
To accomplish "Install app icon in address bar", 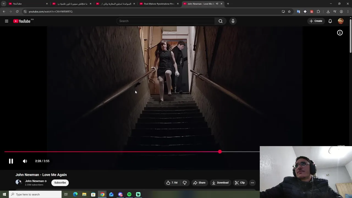I will pos(283,12).
